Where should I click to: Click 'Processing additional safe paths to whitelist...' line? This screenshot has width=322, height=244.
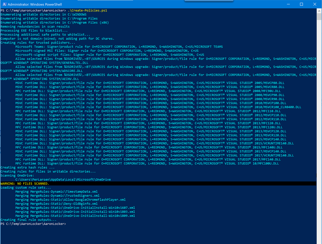coord(45,35)
